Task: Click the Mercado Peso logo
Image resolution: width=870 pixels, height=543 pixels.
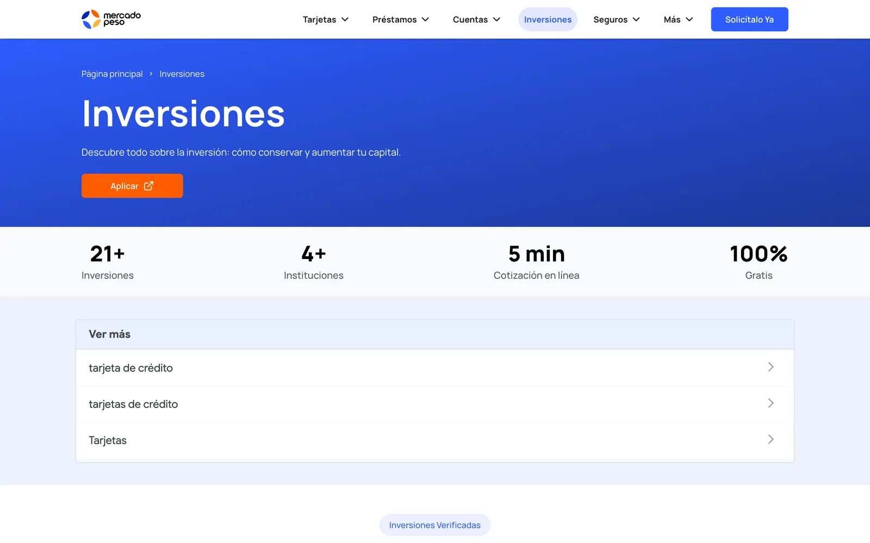Action: (111, 19)
